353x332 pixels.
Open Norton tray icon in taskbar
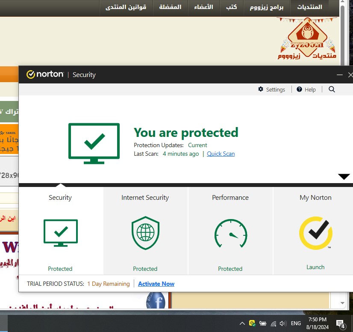click(x=252, y=323)
